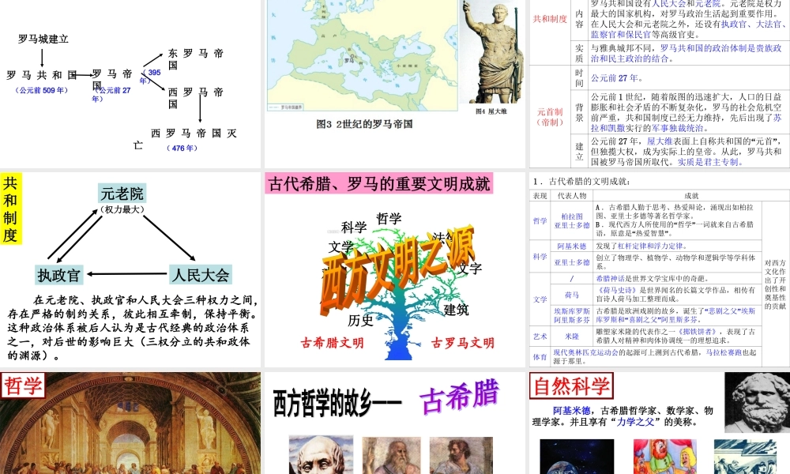Click the red-boxed '自然科学' label
The height and width of the screenshot is (474, 790).
pyautogui.click(x=571, y=386)
